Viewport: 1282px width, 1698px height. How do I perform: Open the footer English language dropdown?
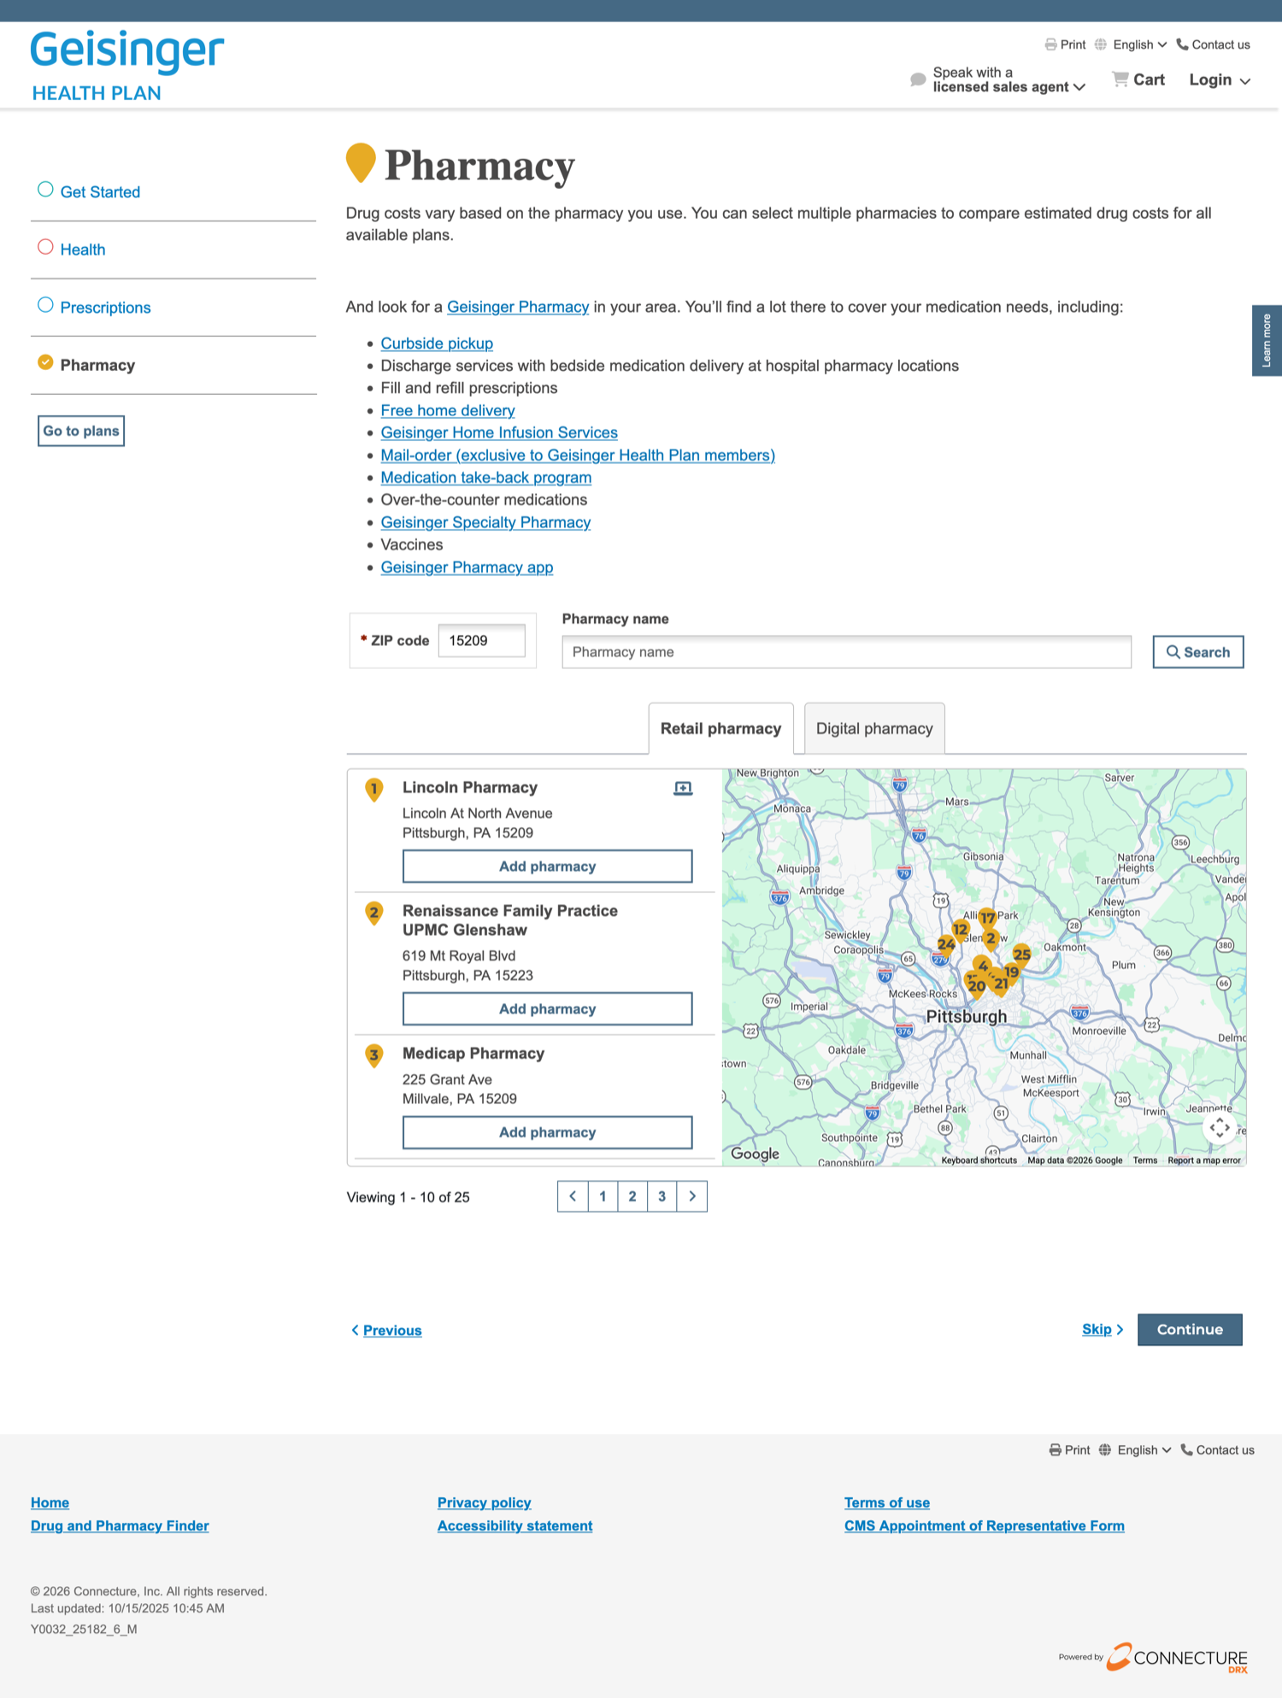click(x=1144, y=1450)
